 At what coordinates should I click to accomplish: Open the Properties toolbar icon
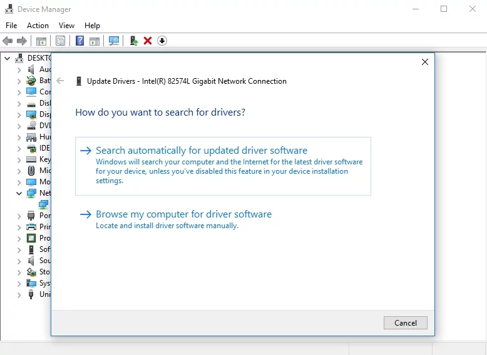[x=60, y=41]
